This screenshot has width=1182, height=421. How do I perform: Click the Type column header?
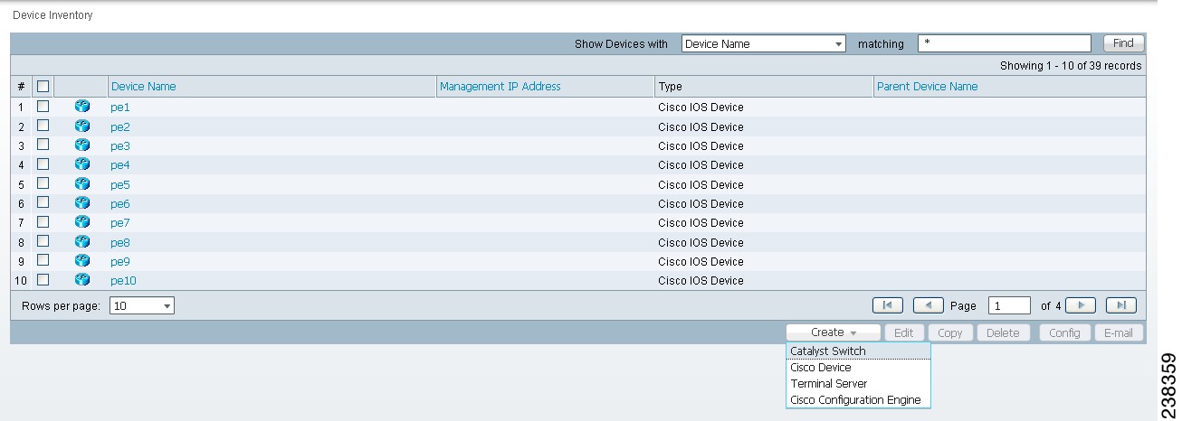click(x=670, y=87)
